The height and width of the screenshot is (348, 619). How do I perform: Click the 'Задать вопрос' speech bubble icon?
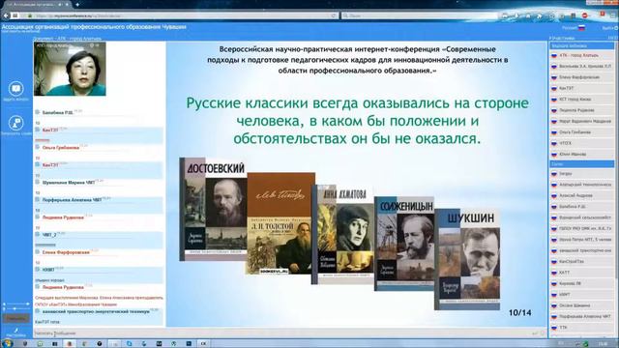(x=15, y=89)
